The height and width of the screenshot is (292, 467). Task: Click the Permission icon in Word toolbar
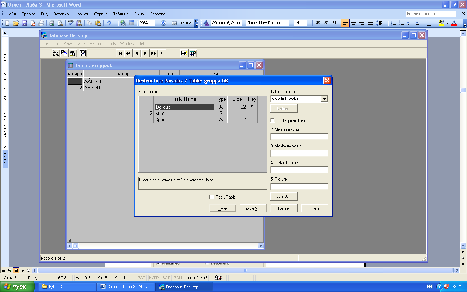tap(33, 23)
